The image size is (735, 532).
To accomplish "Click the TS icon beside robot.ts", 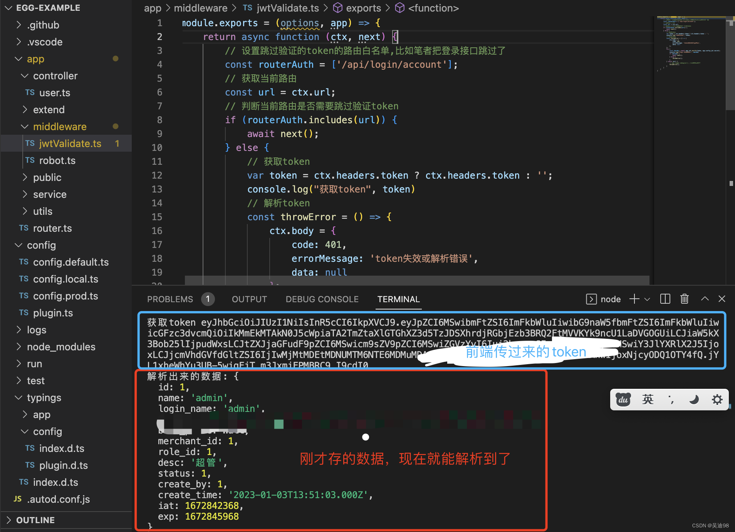I will click(x=30, y=161).
